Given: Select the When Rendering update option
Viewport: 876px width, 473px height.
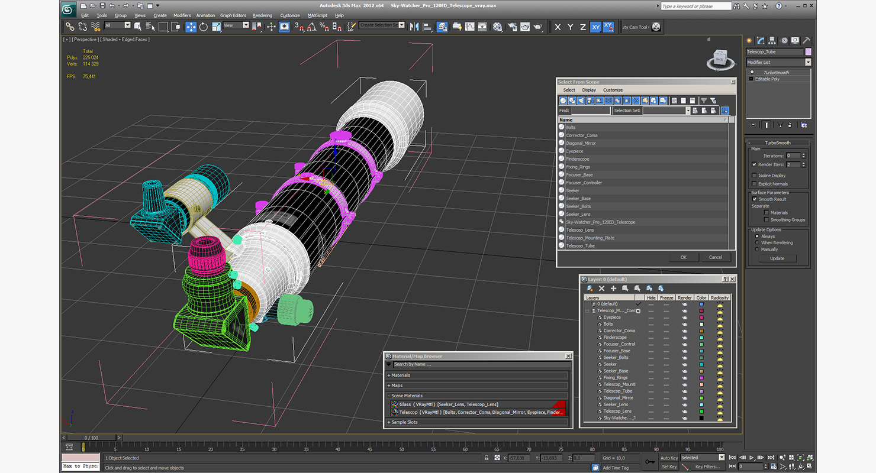Looking at the screenshot, I should (756, 242).
